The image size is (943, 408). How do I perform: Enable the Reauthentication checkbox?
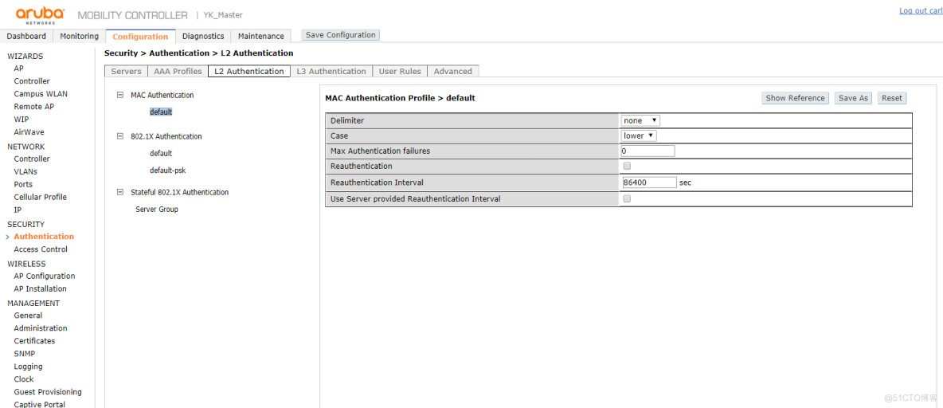(628, 166)
